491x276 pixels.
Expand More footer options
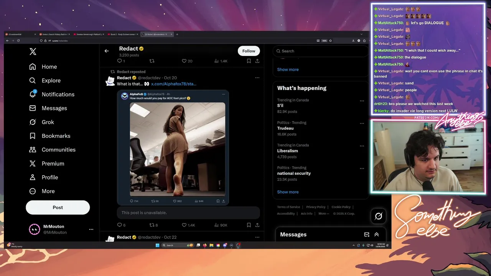323,214
